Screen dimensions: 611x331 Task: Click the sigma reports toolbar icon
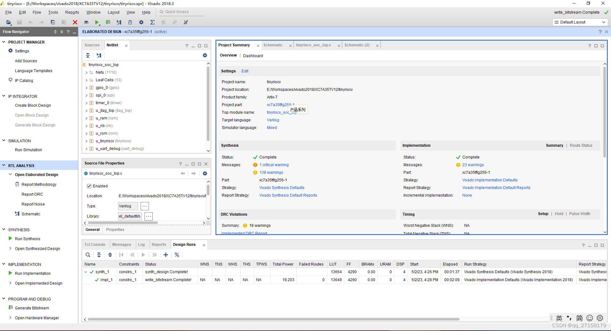coord(152,22)
